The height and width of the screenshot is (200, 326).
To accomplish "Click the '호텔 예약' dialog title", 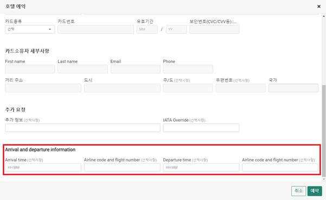I will (15, 7).
